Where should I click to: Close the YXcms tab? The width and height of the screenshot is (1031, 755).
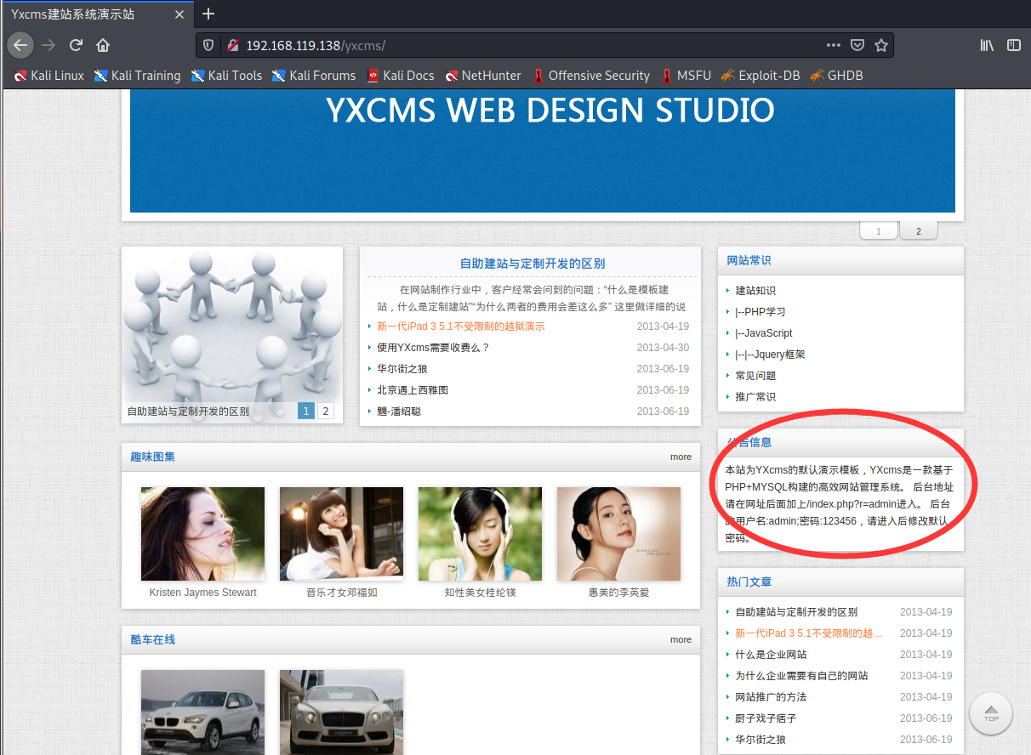pos(179,14)
